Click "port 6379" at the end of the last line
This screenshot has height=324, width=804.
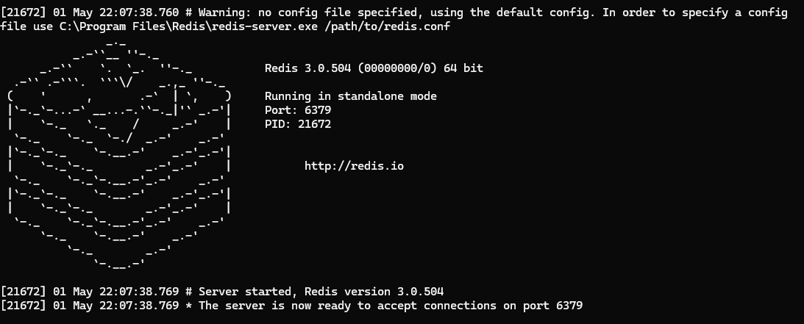click(x=552, y=306)
